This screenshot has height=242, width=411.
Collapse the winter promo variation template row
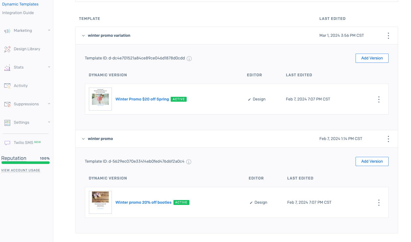[83, 35]
